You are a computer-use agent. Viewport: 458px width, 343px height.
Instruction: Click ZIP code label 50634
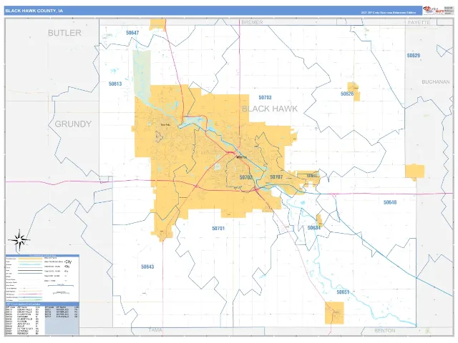click(x=314, y=228)
